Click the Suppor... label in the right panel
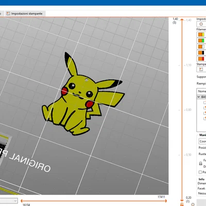 201,77
